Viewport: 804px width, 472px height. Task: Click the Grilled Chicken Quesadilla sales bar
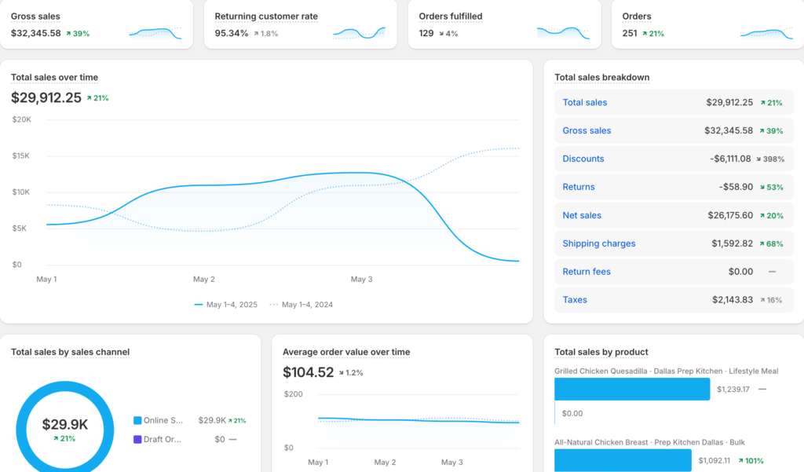click(x=632, y=389)
